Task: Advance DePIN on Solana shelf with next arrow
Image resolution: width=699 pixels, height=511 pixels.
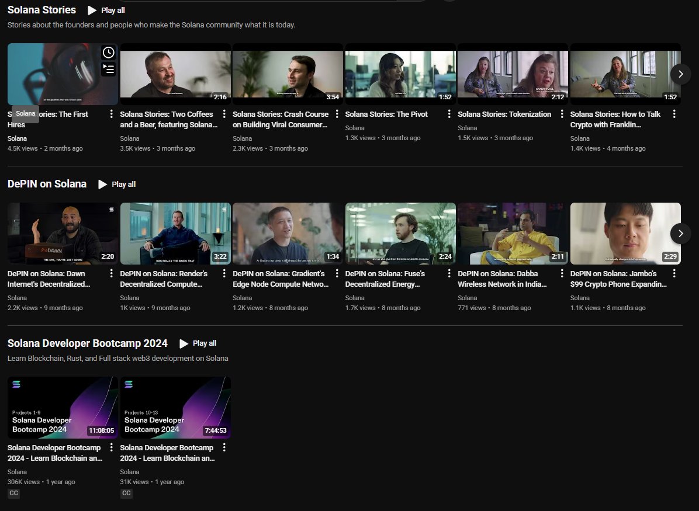Action: [x=681, y=234]
